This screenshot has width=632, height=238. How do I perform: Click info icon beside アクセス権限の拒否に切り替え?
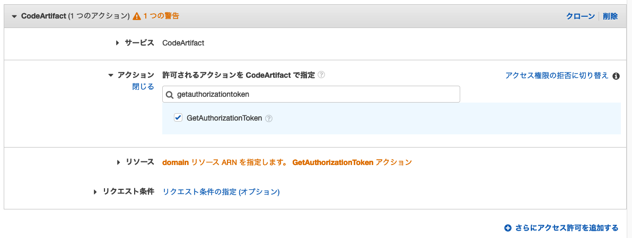point(616,76)
